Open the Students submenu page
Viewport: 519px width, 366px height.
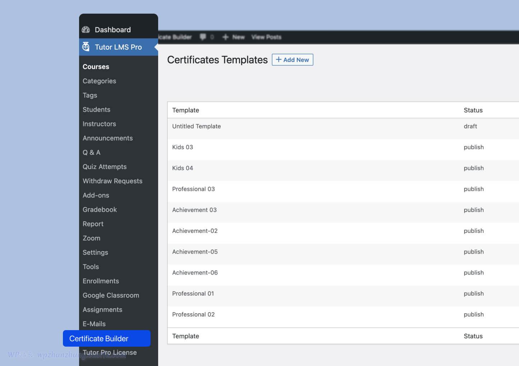coord(96,109)
